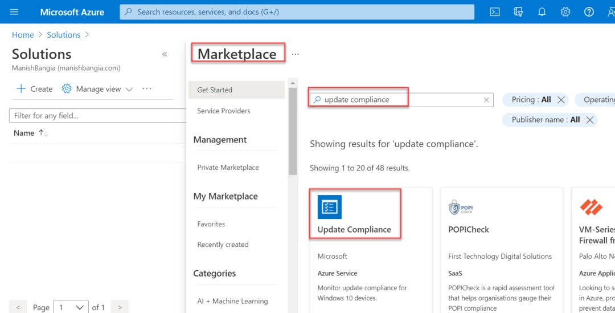Click the Filter for any field box
Screen dimensions: 615x313
point(97,116)
